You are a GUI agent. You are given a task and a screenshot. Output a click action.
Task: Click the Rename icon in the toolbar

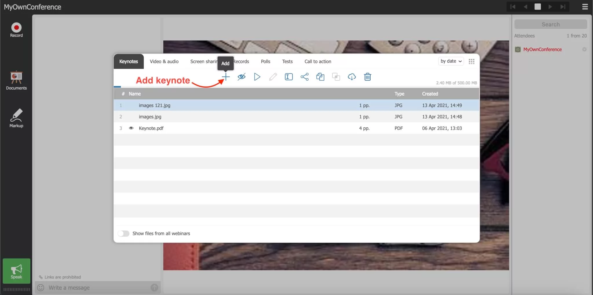point(288,77)
